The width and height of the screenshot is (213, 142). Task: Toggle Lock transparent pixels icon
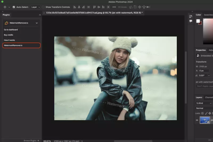point(202,113)
